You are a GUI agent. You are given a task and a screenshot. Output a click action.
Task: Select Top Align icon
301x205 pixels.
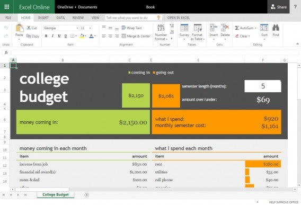tap(104, 27)
